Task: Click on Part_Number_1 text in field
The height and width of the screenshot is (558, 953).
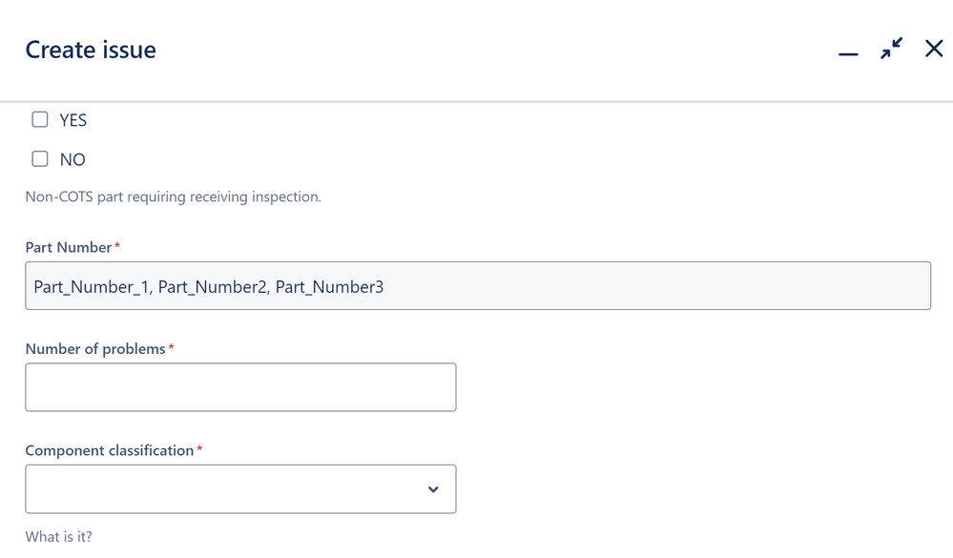Action: pos(92,286)
